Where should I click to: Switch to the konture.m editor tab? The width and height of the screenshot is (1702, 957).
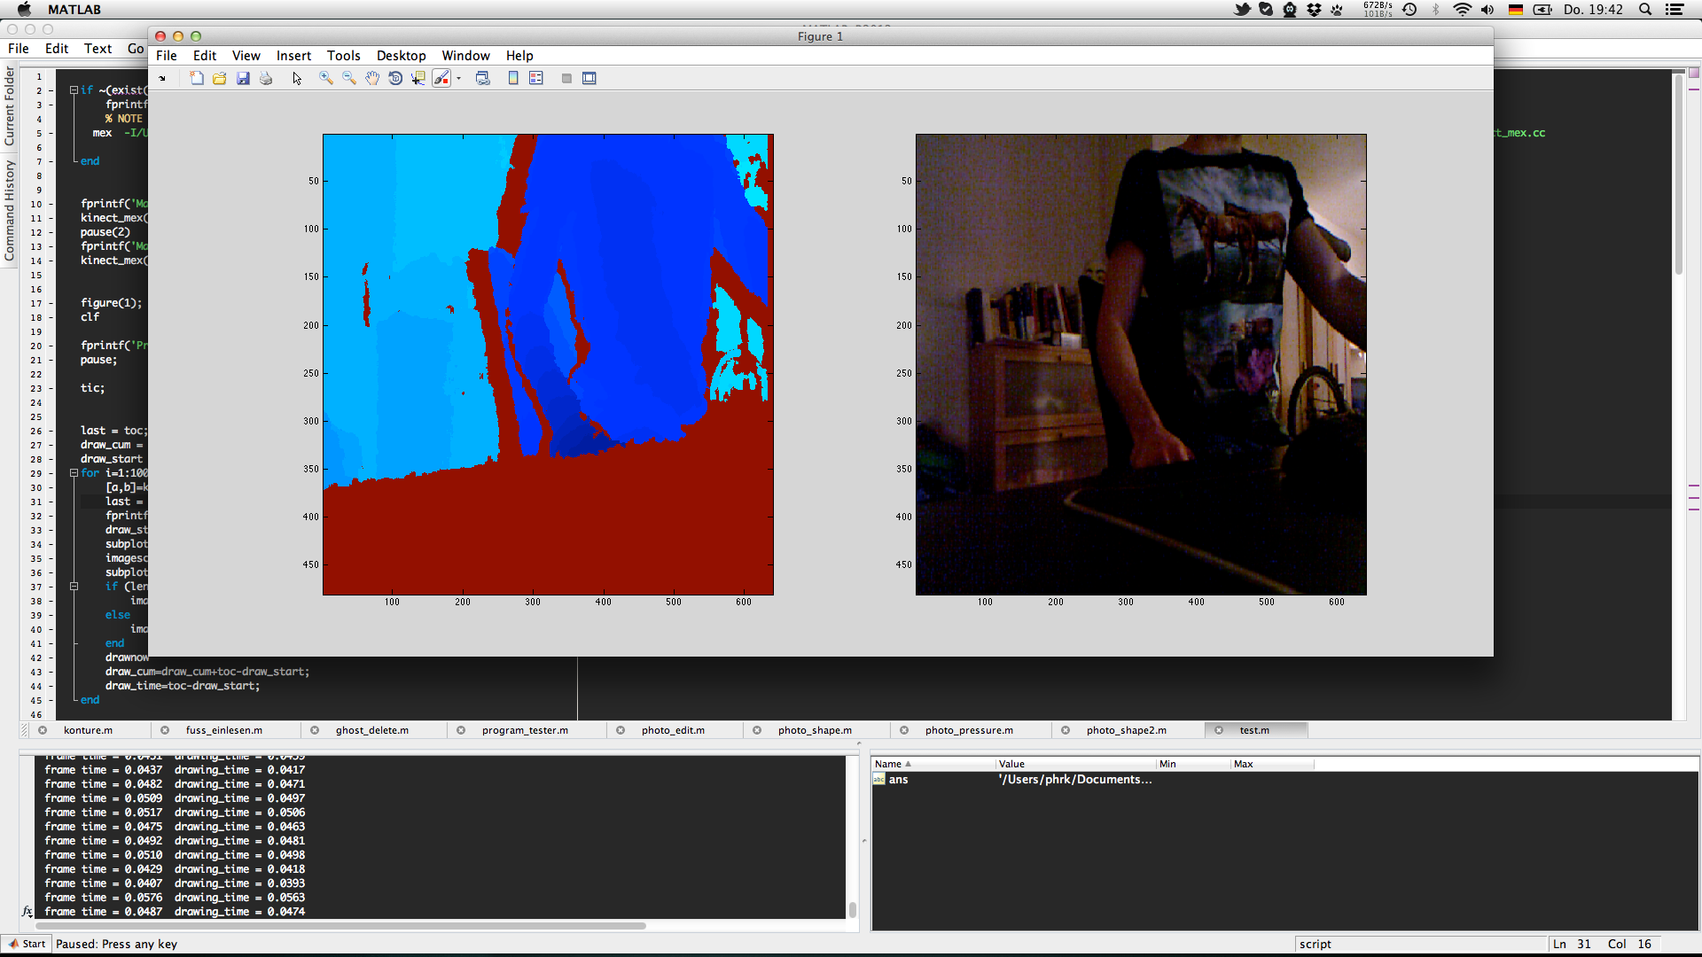pos(88,730)
